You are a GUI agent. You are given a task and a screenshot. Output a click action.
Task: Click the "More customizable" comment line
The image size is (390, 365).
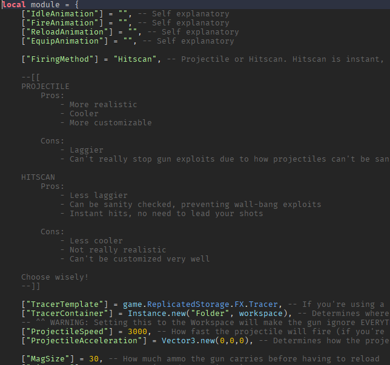106,123
